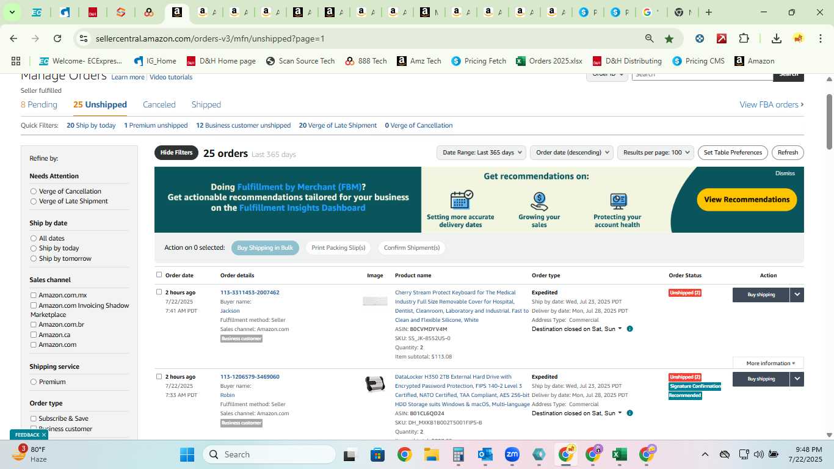Open Calculator from the taskbar
The image size is (834, 469).
[459, 454]
